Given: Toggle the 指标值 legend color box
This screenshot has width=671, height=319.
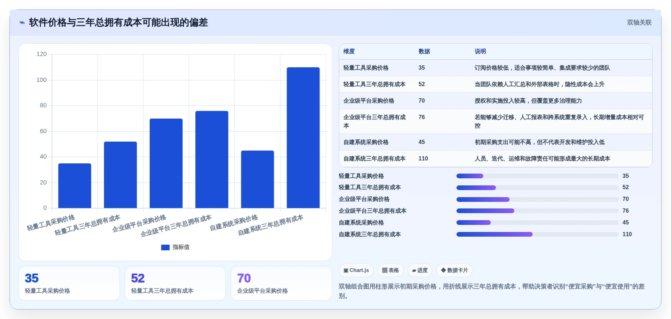Looking at the screenshot, I should (x=165, y=247).
